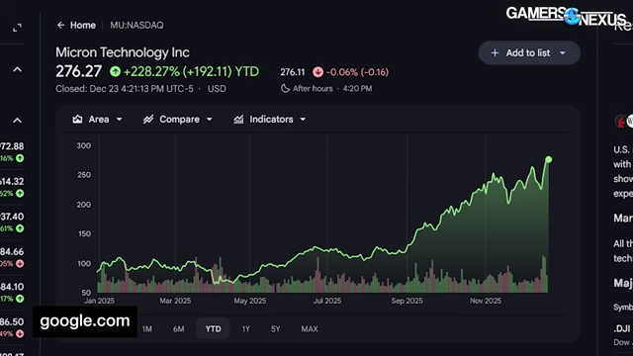Click the plus icon in Add to list
This screenshot has width=633, height=356.
click(495, 52)
